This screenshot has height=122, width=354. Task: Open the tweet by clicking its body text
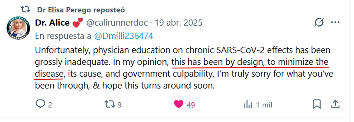177,68
